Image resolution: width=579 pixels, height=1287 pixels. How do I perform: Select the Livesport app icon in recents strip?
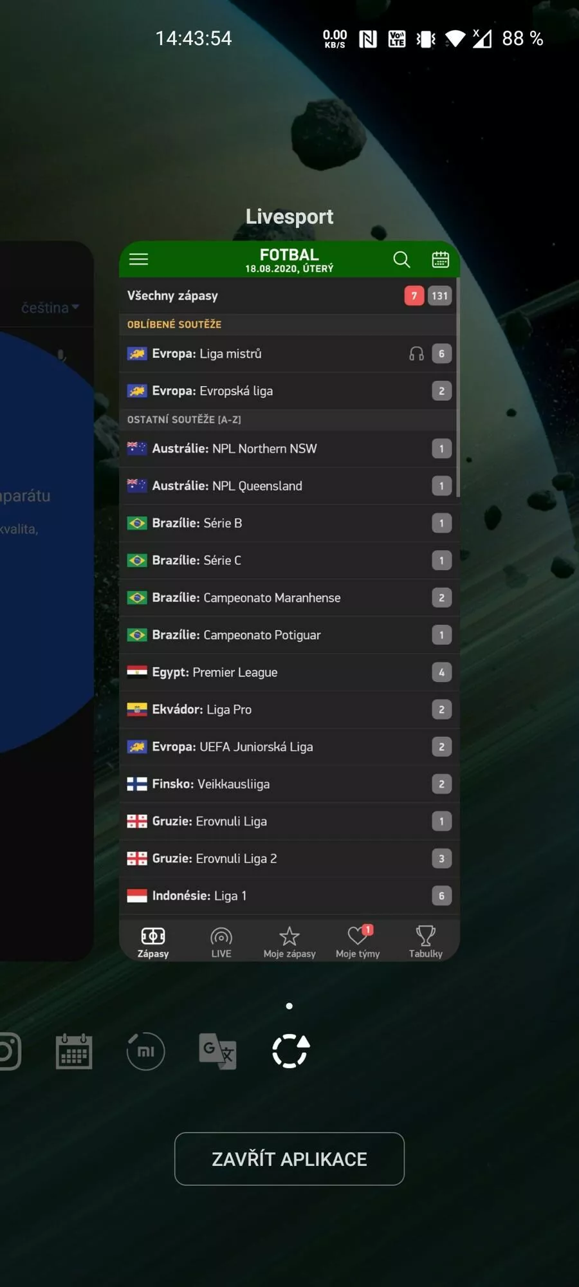point(290,1051)
